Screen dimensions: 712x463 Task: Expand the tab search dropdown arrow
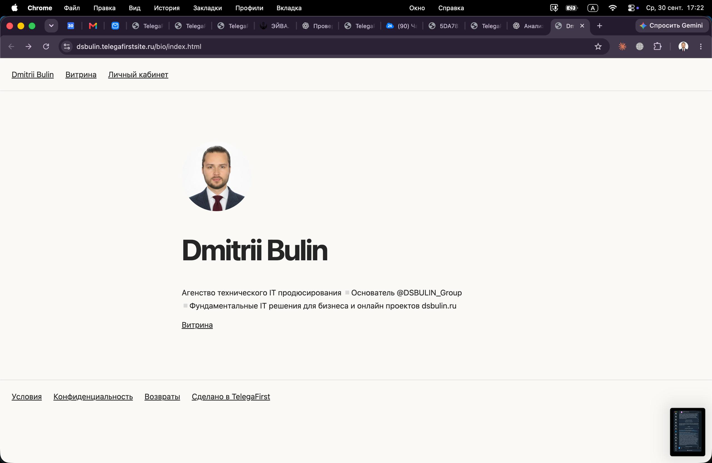[x=51, y=26]
